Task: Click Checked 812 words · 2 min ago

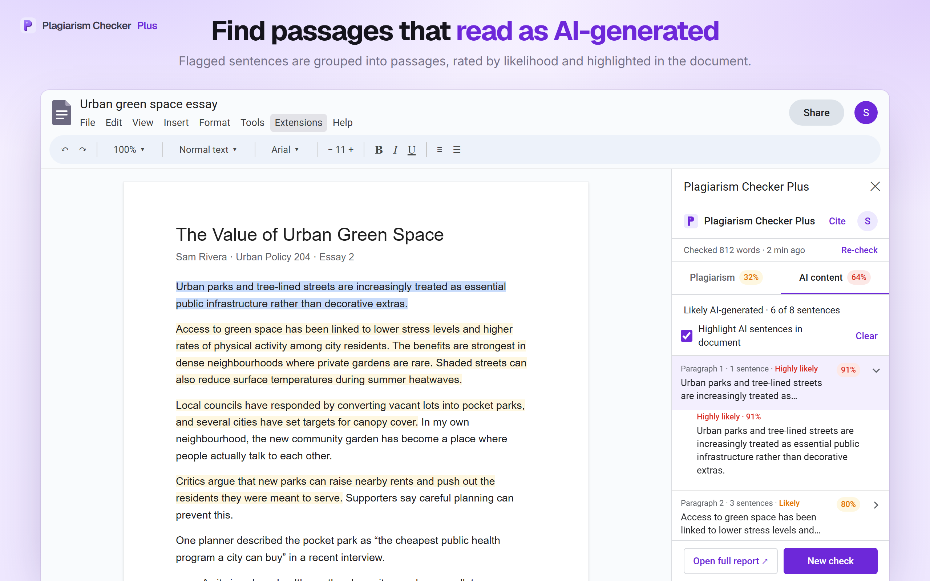Action: pyautogui.click(x=744, y=250)
